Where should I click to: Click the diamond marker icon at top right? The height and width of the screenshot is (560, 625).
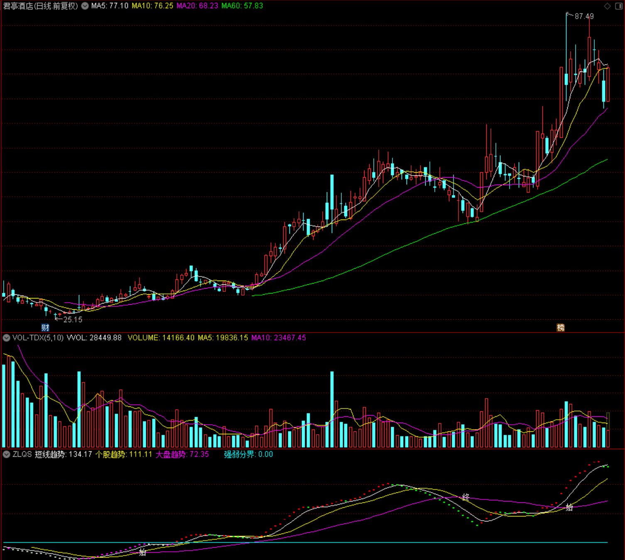point(607,6)
